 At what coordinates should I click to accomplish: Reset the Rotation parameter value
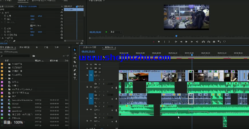coord(62,29)
